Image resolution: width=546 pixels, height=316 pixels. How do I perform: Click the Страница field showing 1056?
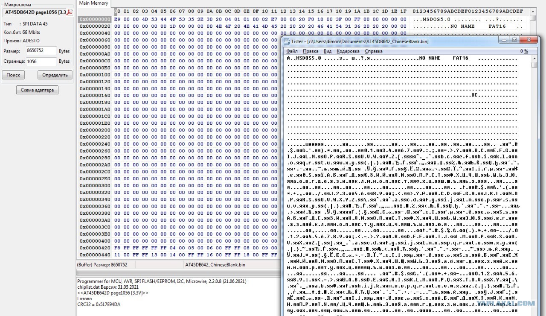(41, 61)
